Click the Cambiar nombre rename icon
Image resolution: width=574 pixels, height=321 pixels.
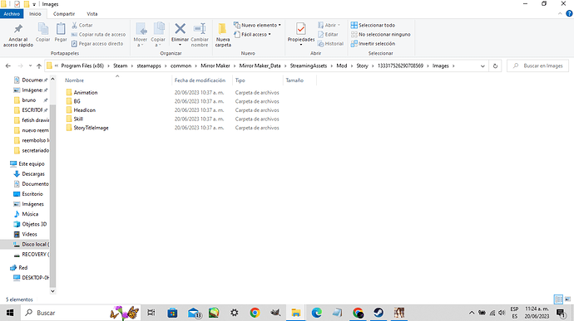[x=200, y=35]
